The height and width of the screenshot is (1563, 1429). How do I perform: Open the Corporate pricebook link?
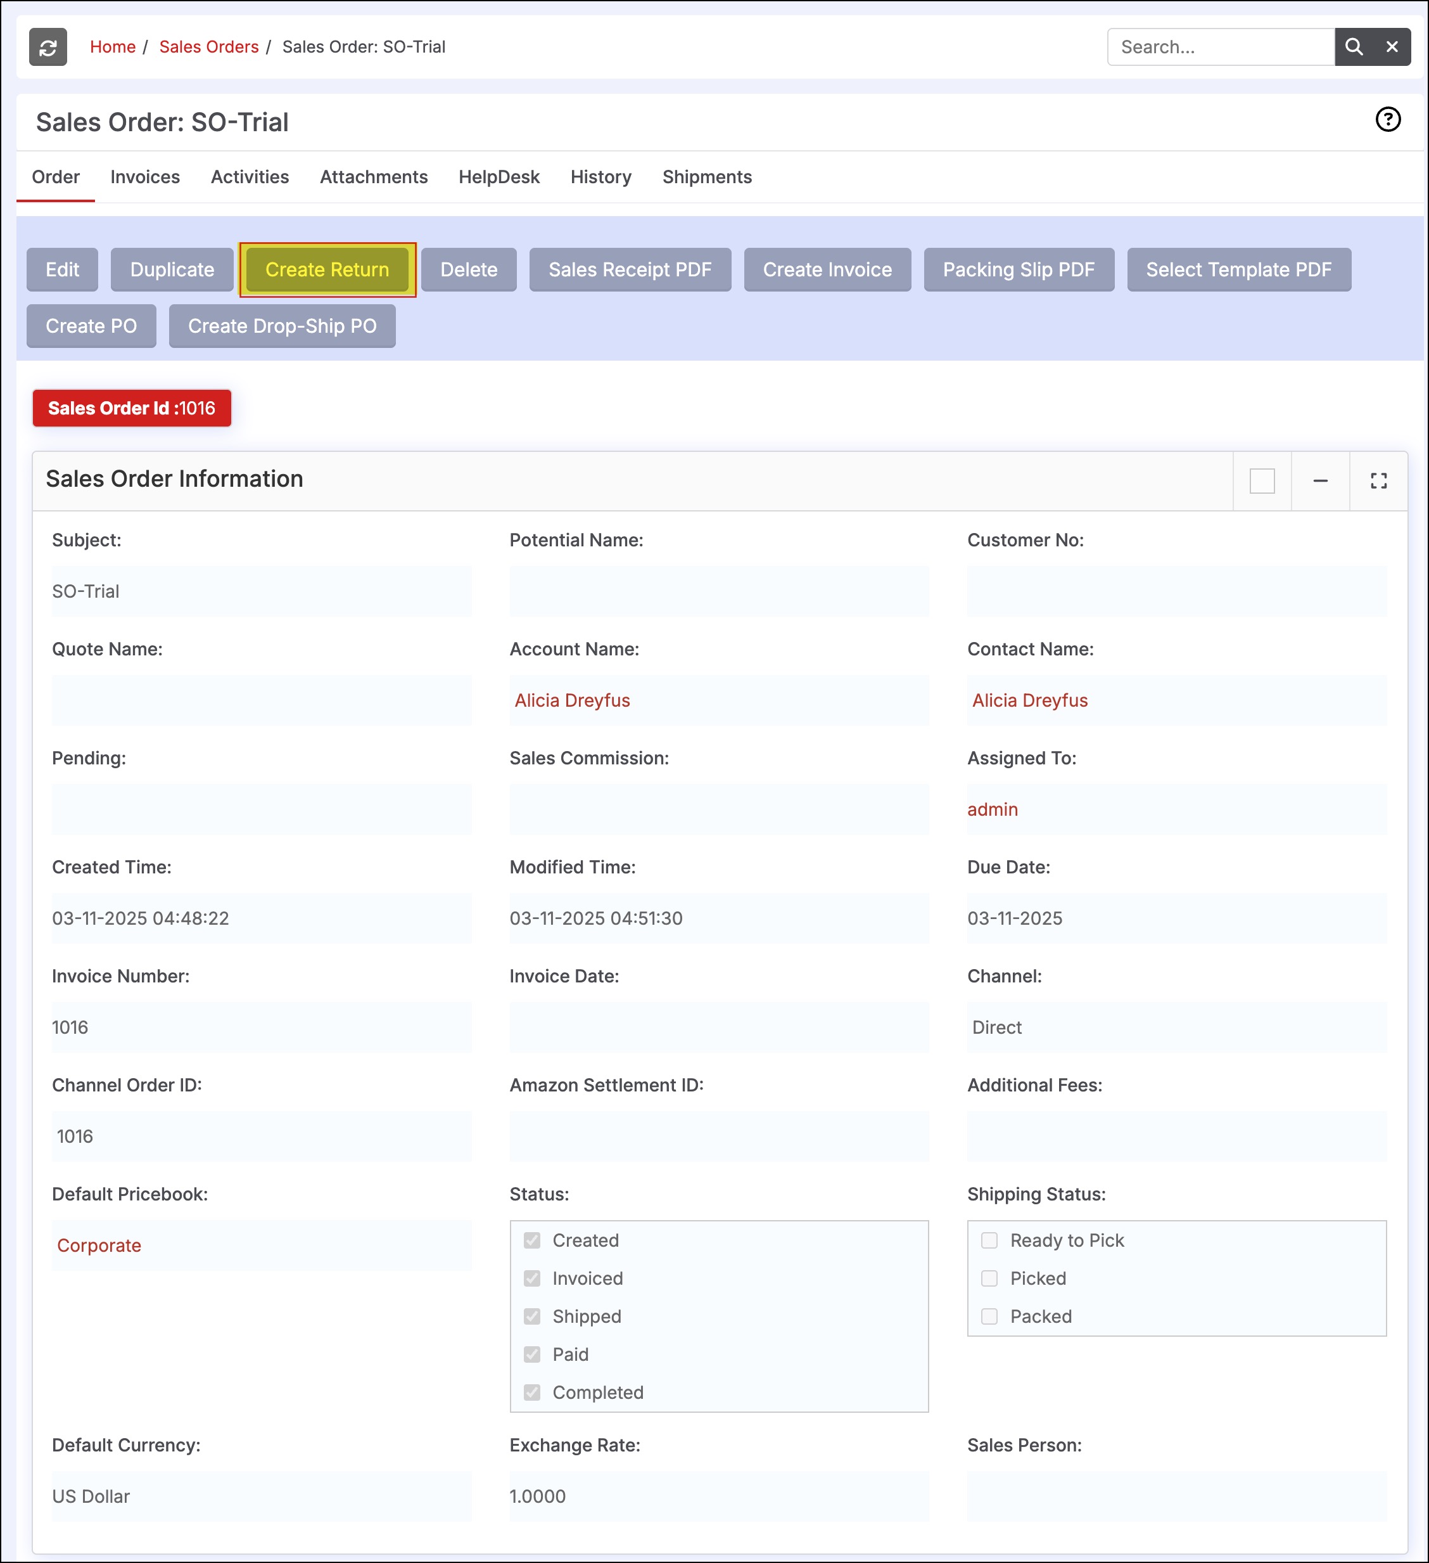pyautogui.click(x=99, y=1245)
